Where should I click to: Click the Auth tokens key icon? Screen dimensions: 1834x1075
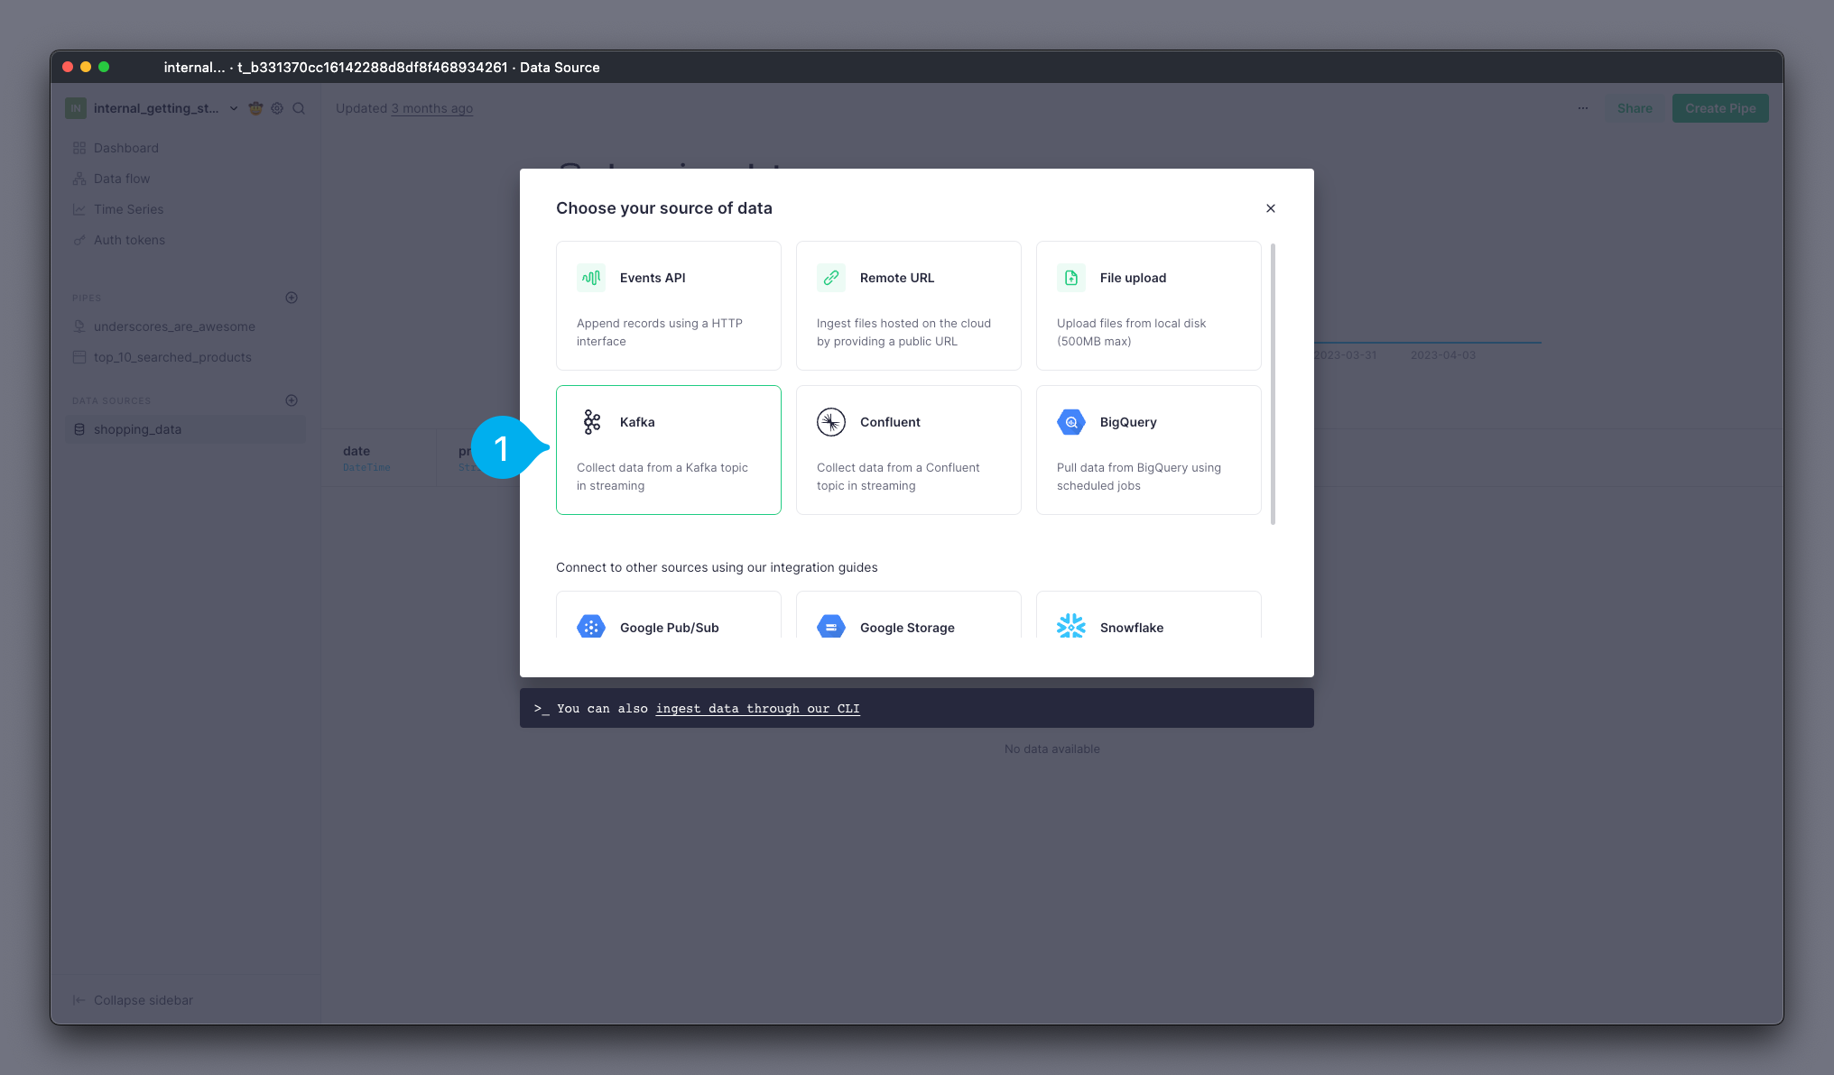point(79,240)
